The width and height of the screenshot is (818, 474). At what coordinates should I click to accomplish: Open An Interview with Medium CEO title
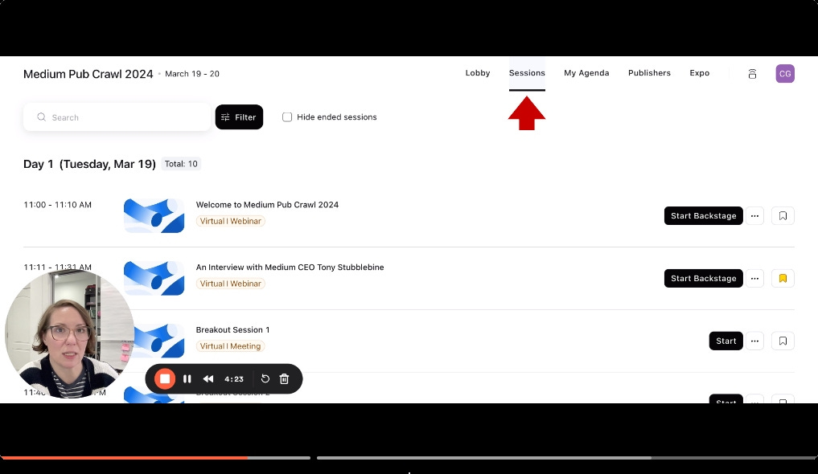290,268
